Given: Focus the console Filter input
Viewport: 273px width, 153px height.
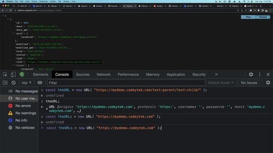Looking at the screenshot, I should click(126, 83).
